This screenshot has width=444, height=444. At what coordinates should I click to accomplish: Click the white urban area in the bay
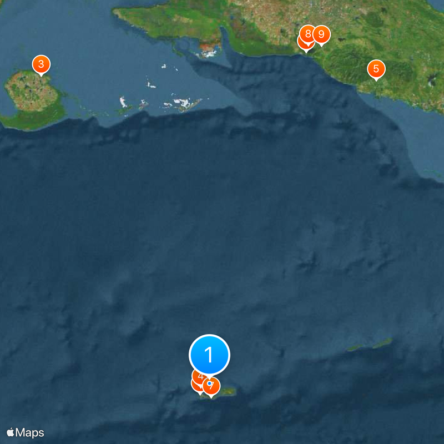click(209, 53)
